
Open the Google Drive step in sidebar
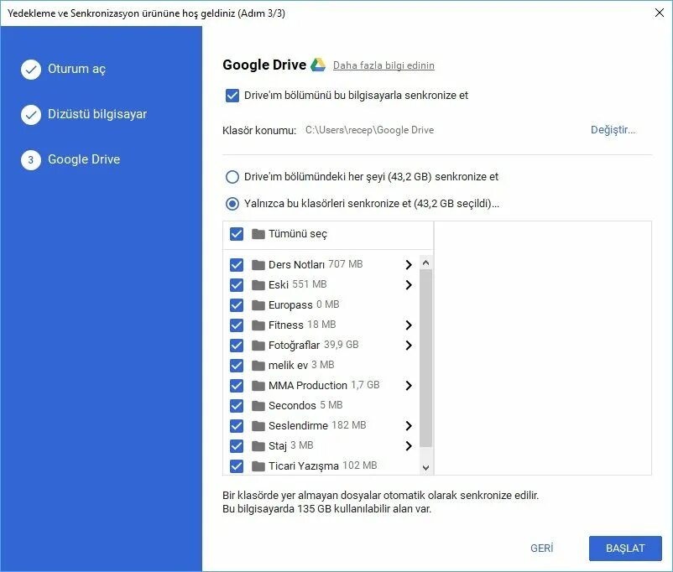pos(84,159)
